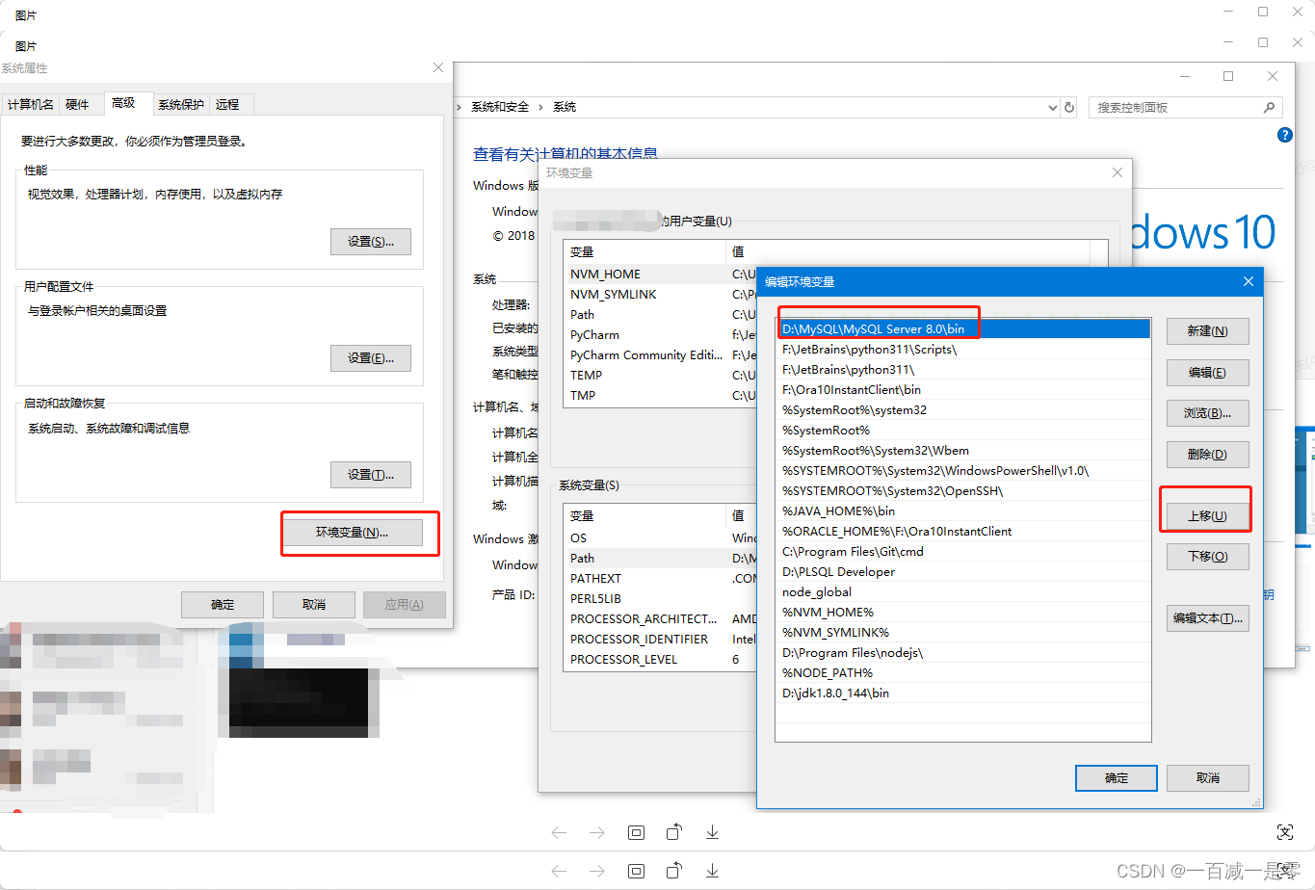Move selected entry up with 上移(U)
Image resolution: width=1315 pixels, height=890 pixels.
[1207, 514]
